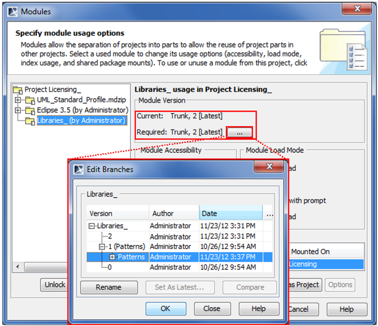Click the left arrow of tree horizontal scrollbar
Viewport: 378px width, 326px height.
point(17,267)
